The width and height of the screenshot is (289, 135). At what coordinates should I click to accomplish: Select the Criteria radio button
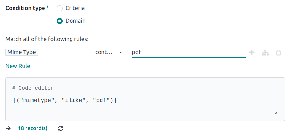point(60,8)
